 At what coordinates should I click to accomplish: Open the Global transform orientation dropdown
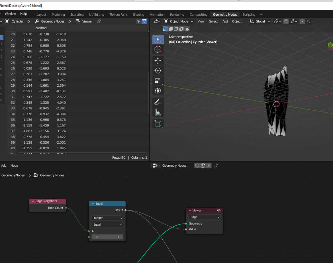point(260,21)
